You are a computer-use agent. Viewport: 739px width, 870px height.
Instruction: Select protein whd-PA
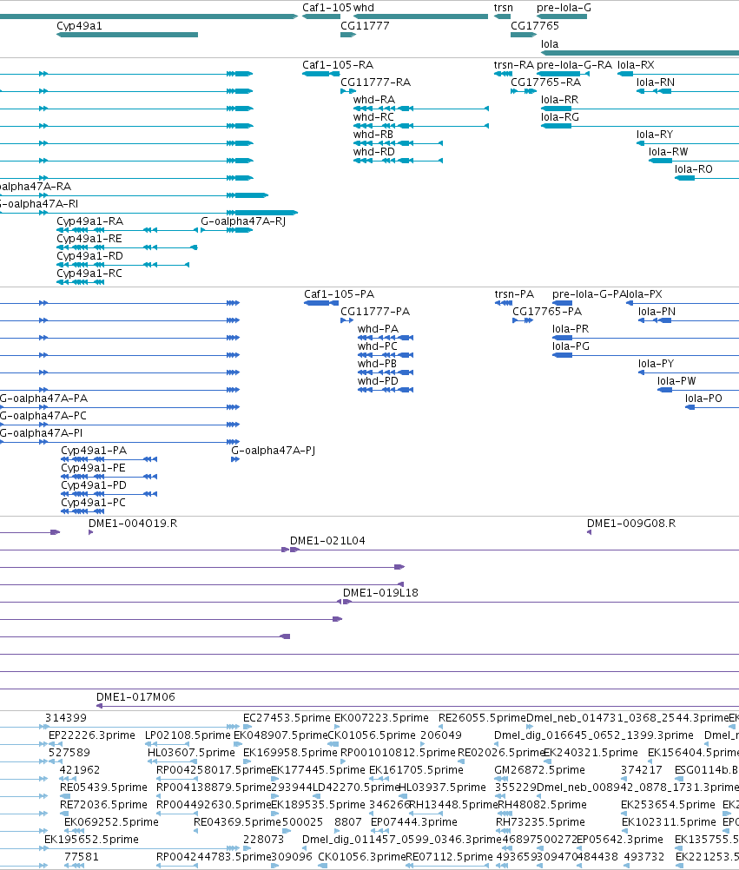pos(386,338)
